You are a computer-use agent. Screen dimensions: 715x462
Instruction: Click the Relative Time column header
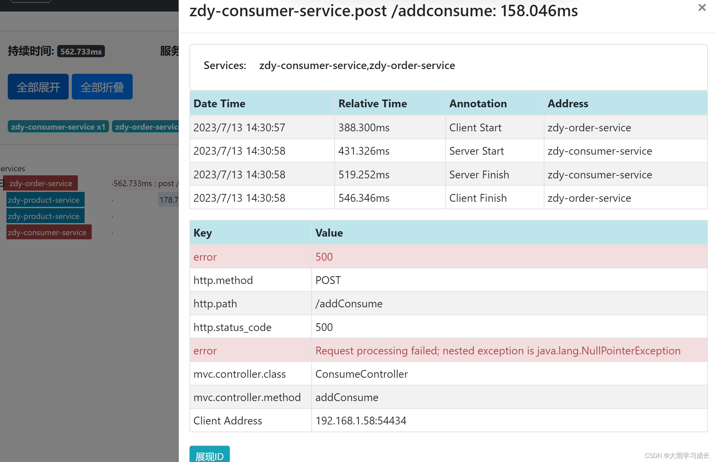point(373,103)
